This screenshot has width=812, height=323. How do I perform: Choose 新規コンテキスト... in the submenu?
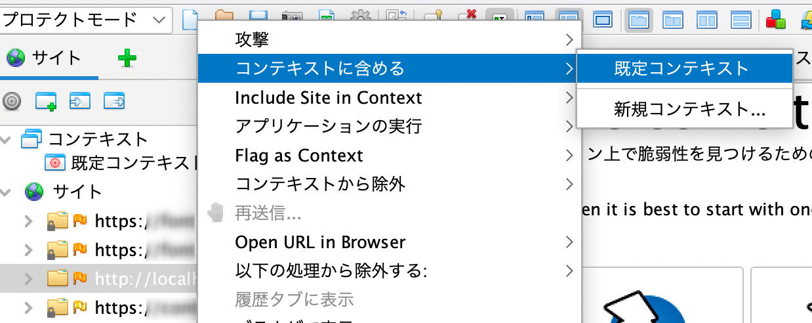(684, 108)
